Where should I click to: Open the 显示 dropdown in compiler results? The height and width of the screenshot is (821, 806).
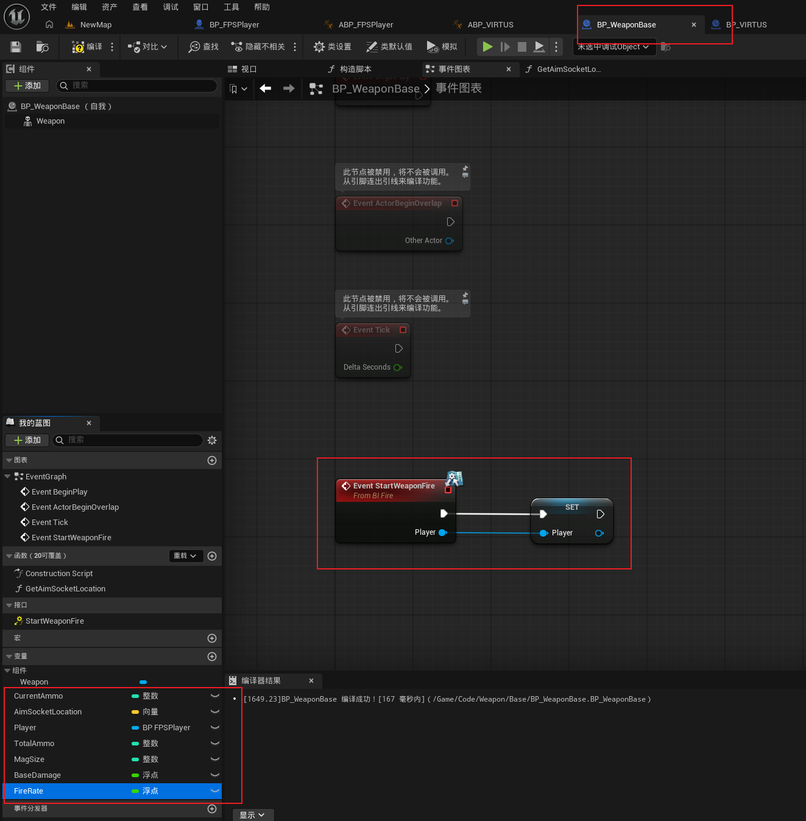point(253,815)
